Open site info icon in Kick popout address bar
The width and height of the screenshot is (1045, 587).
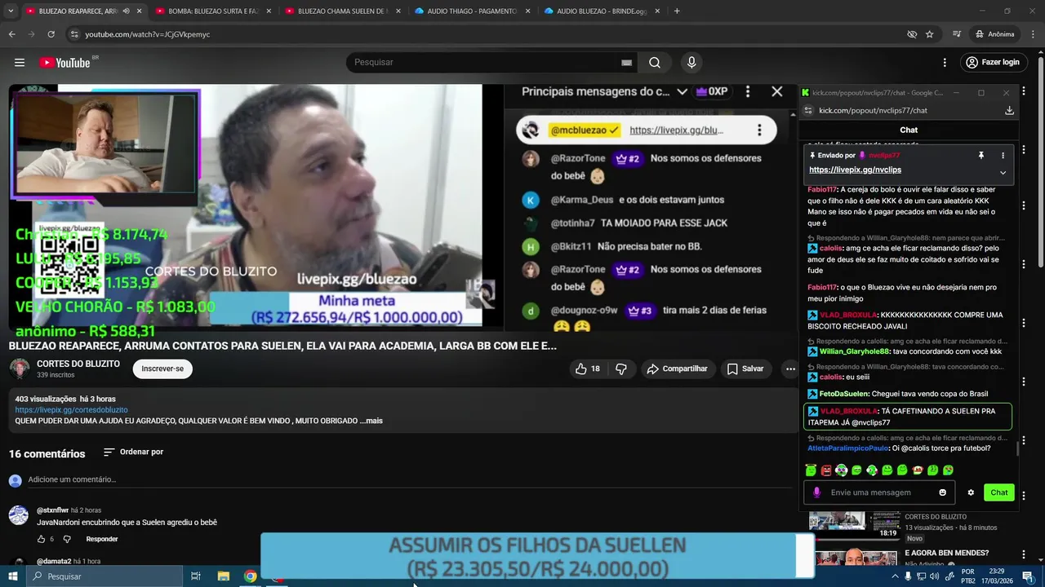[808, 110]
